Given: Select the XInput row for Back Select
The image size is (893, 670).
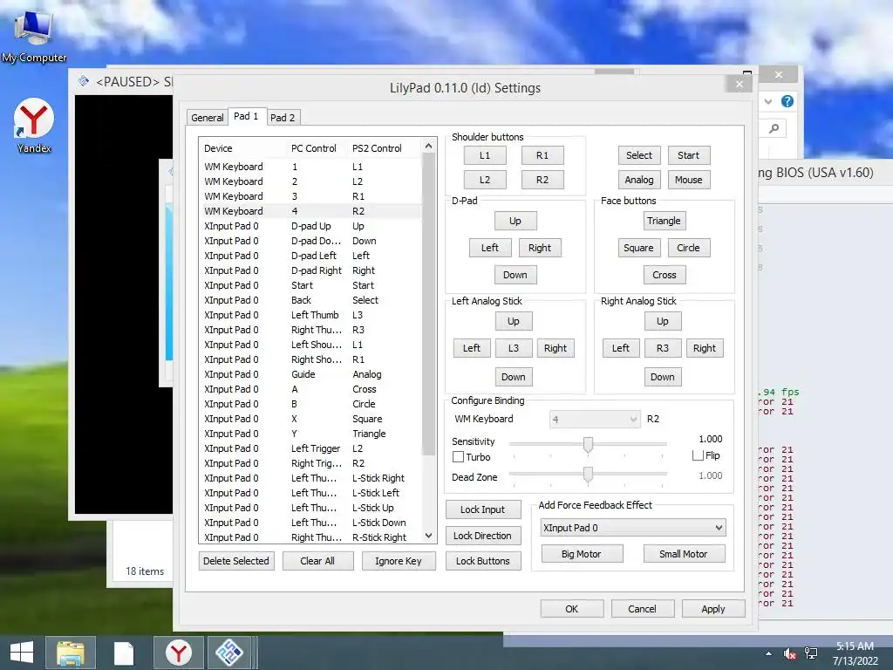Looking at the screenshot, I should pos(311,300).
